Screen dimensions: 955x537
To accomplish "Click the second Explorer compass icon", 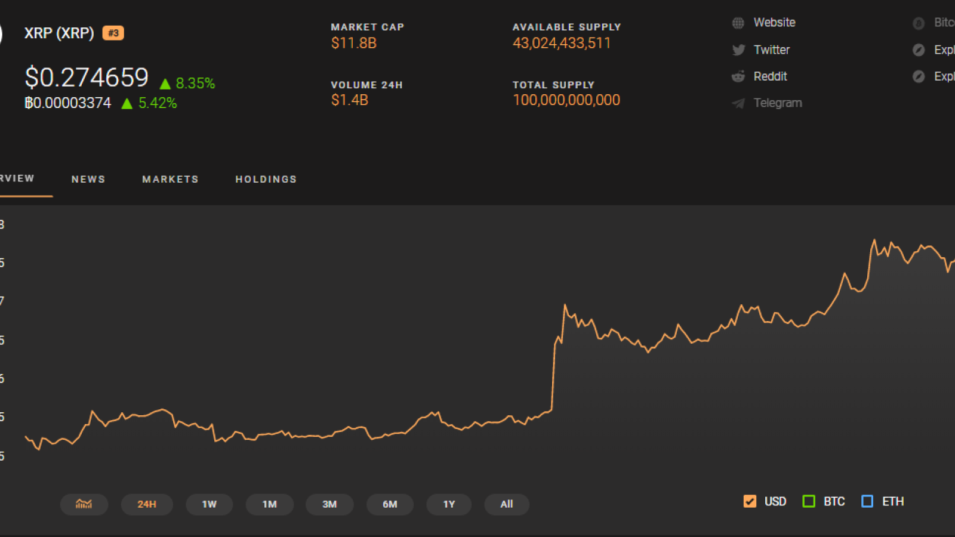I will point(919,76).
